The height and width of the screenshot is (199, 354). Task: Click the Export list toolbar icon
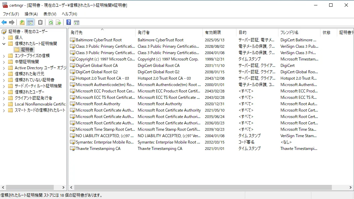[58, 23]
